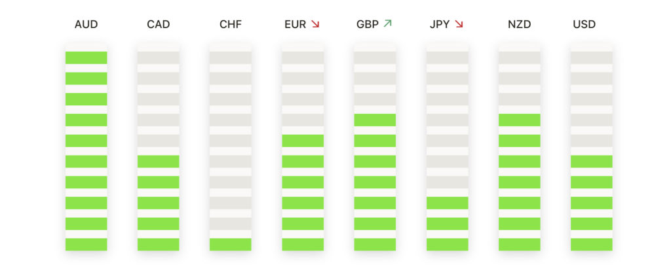The image size is (671, 276).
Task: Select the AUD currency label
Action: point(86,25)
